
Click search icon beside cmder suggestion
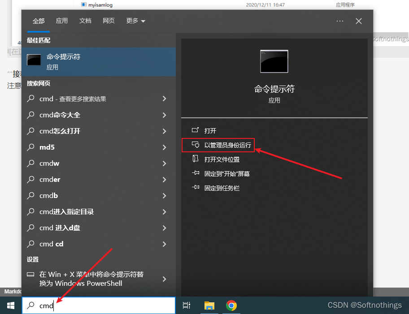pos(31,179)
